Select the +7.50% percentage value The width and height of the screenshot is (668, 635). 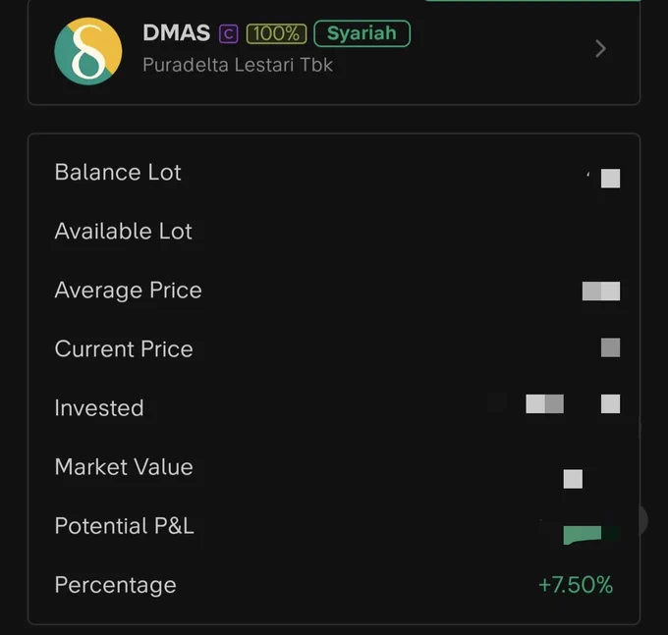(x=576, y=585)
